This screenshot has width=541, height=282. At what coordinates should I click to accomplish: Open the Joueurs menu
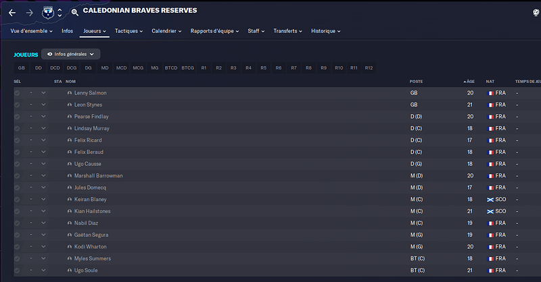95,31
